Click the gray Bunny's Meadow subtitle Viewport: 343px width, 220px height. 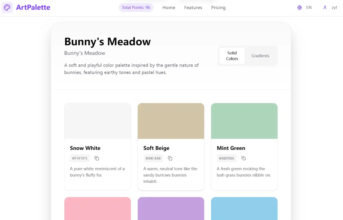pyautogui.click(x=85, y=53)
